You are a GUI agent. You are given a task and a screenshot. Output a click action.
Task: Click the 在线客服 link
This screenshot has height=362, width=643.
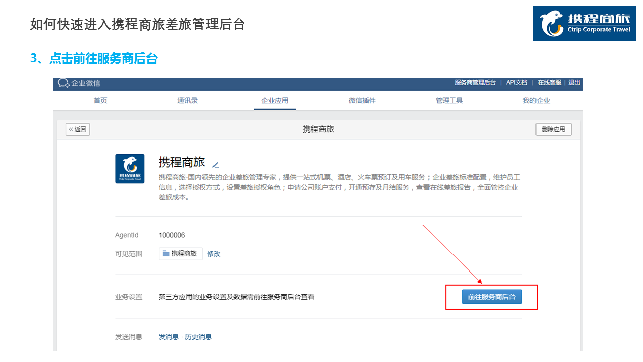coord(549,83)
